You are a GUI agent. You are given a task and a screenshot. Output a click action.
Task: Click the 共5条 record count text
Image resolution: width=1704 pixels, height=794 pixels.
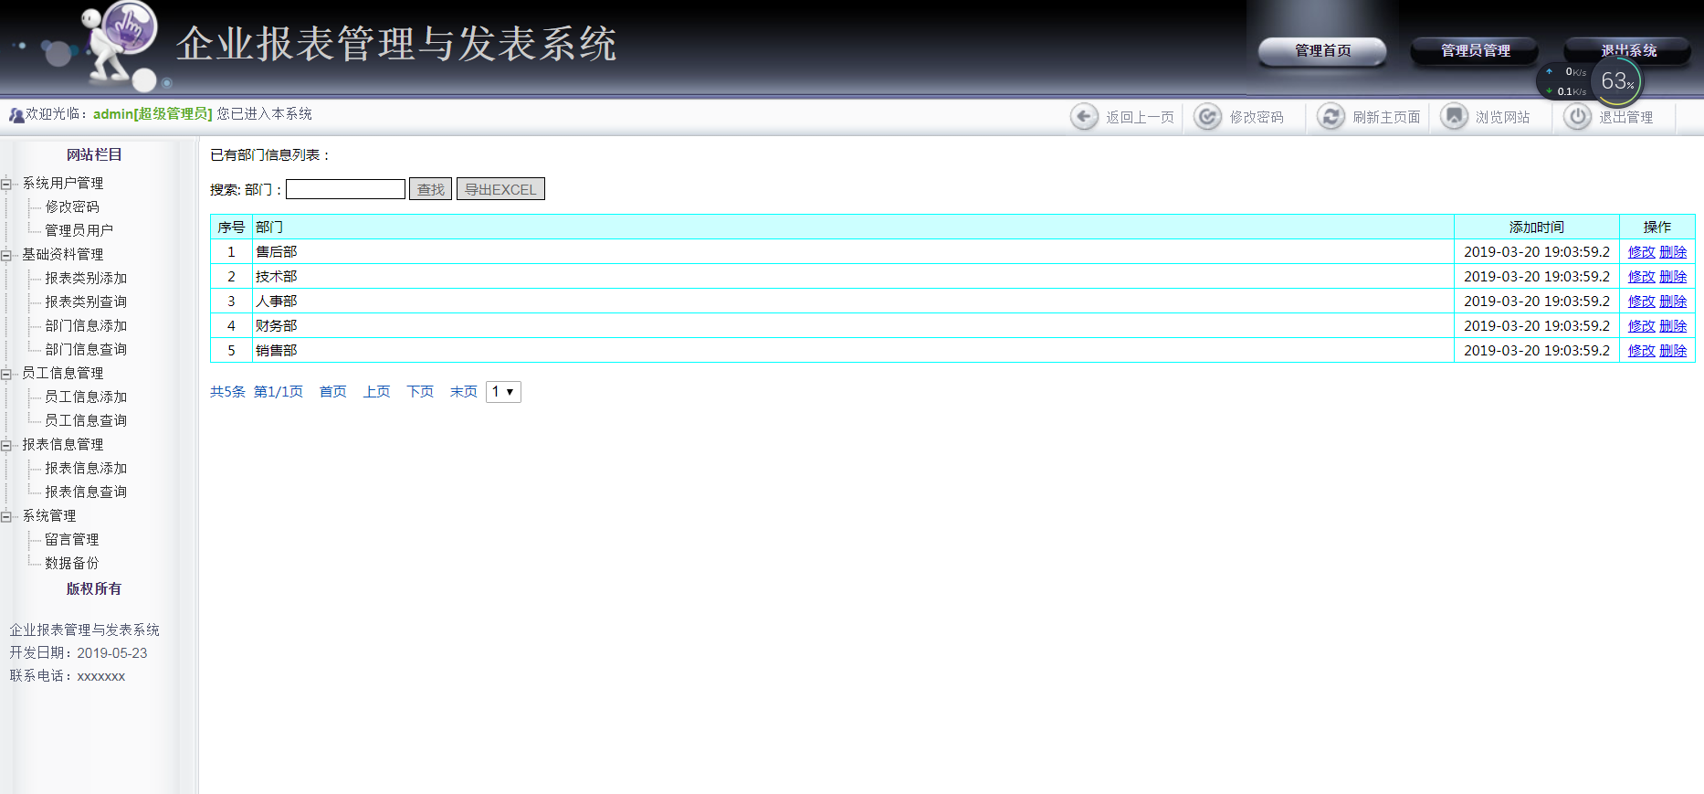pos(227,392)
